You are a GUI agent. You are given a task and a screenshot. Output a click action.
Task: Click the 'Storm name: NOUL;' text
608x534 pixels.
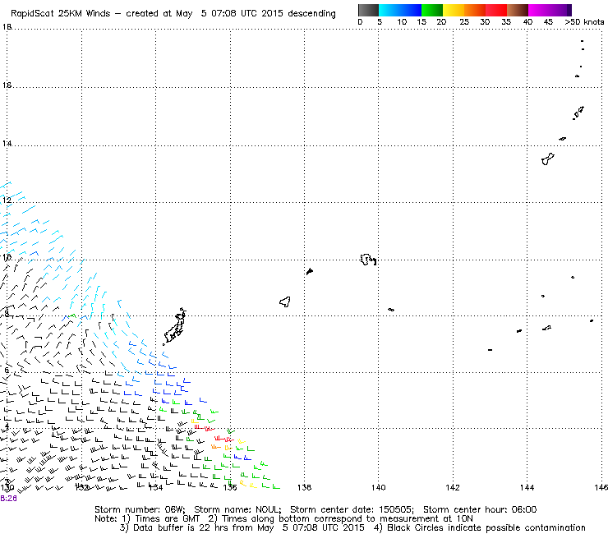coord(237,509)
